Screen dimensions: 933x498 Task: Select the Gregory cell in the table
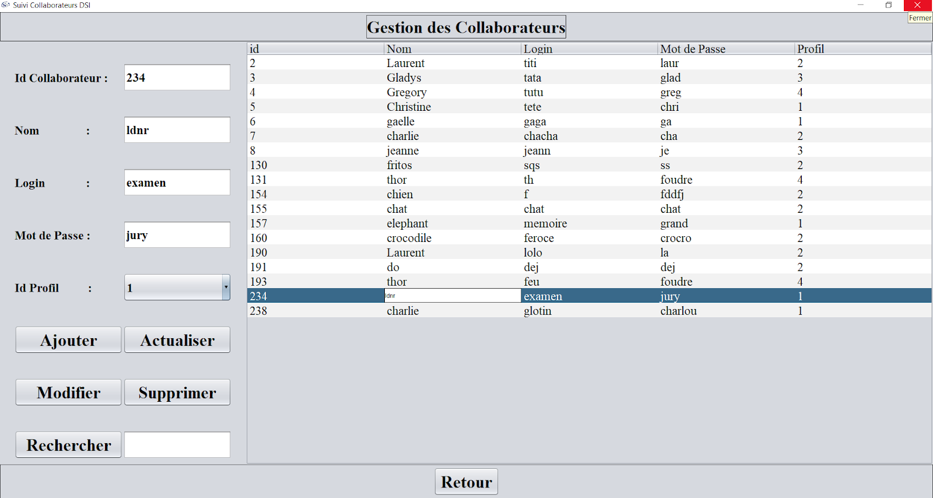point(453,92)
